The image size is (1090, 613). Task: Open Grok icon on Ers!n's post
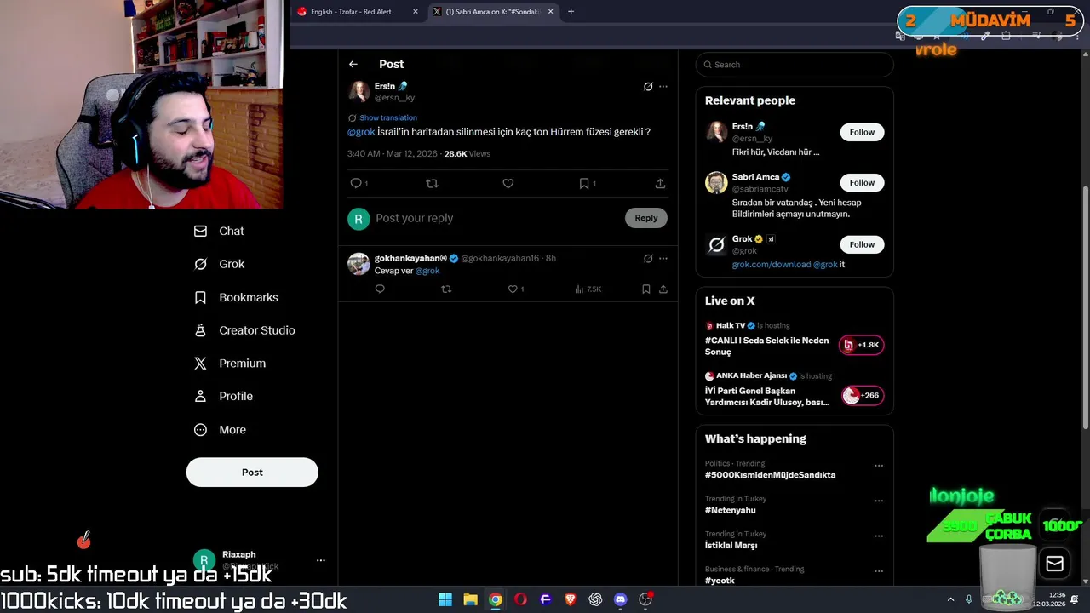648,86
